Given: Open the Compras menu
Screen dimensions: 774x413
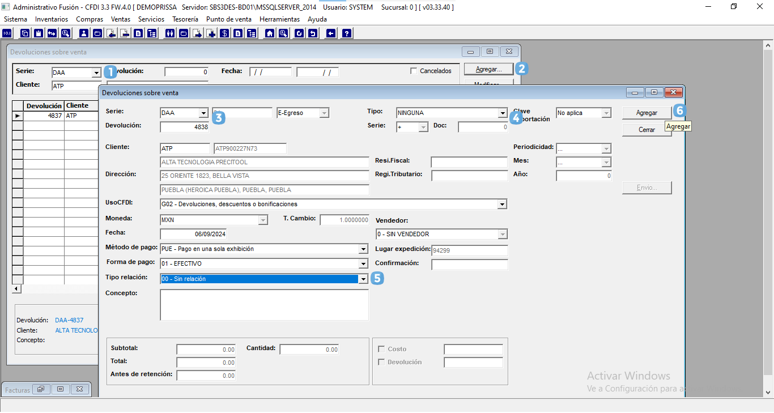Looking at the screenshot, I should coord(90,19).
